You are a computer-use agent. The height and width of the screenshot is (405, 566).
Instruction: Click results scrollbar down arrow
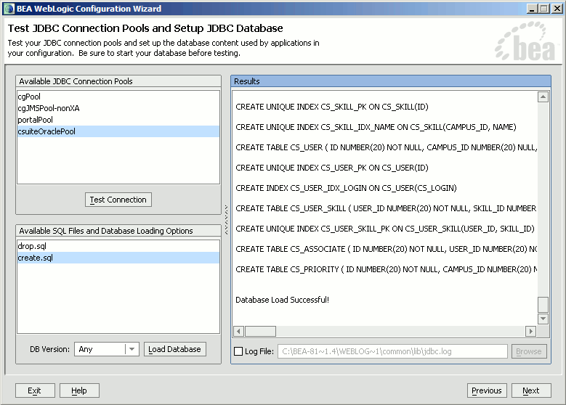pyautogui.click(x=543, y=319)
